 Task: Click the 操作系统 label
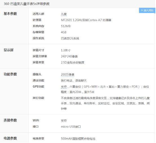(x=38, y=38)
